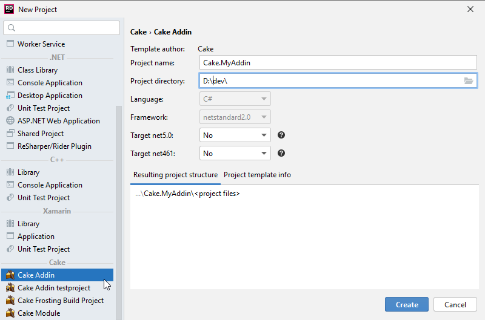Viewport: 485px width, 320px height.
Task: Open the Language dropdown
Action: click(235, 99)
